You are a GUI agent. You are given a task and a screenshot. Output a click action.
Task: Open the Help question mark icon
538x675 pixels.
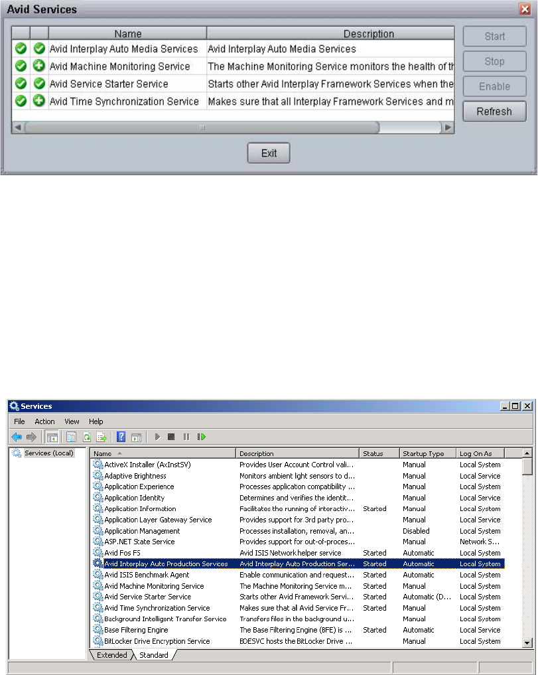coord(121,437)
